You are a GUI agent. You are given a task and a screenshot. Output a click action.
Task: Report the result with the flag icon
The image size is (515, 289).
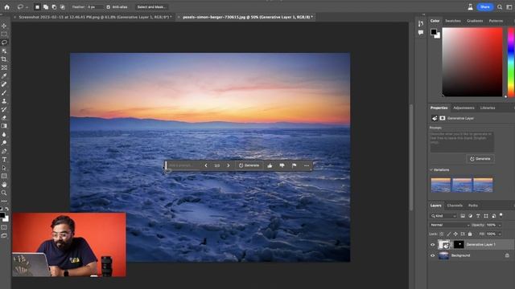click(294, 165)
